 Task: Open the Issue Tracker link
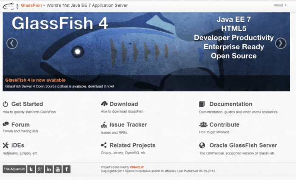point(128,125)
